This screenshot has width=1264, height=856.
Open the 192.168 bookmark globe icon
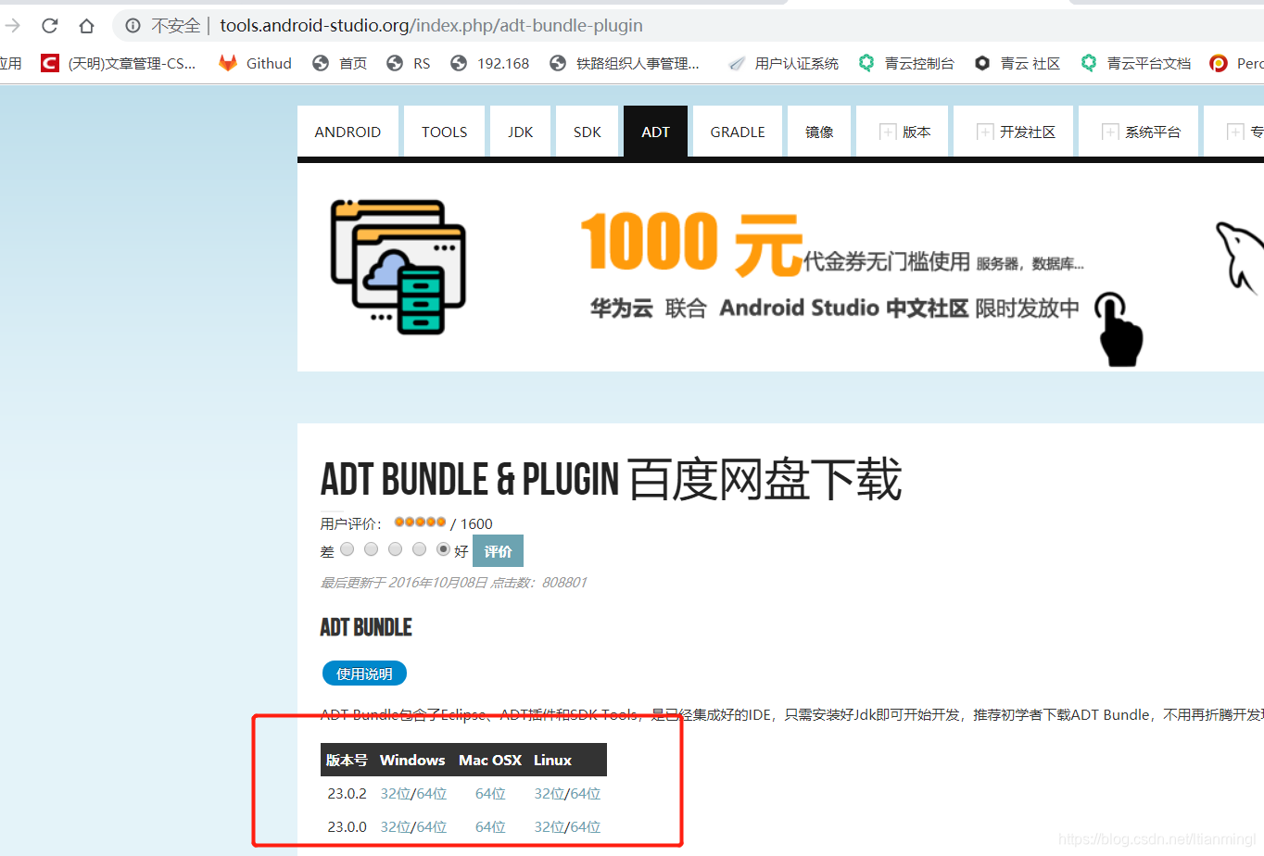click(x=459, y=63)
